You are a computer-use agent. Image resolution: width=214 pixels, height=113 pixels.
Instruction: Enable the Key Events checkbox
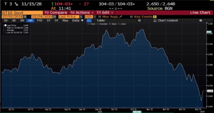pyautogui.click(x=131, y=17)
